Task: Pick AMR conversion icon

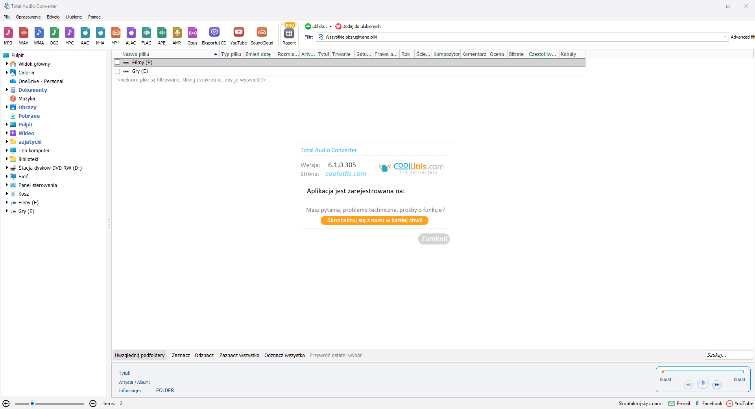Action: pos(177,36)
